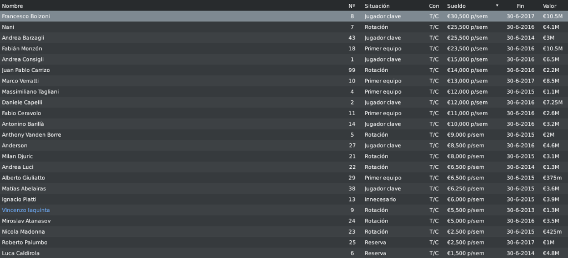Click the Nº squad number header
The height and width of the screenshot is (258, 568).
coord(351,6)
